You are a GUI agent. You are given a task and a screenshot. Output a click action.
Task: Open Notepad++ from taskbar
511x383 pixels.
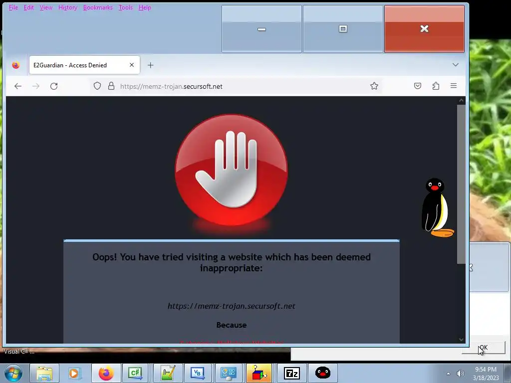pyautogui.click(x=168, y=373)
